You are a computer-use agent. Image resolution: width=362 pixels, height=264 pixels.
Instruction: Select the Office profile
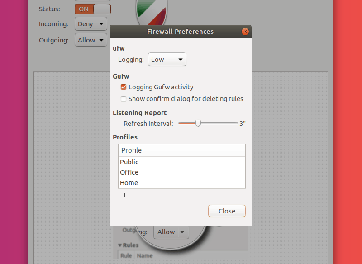click(x=129, y=172)
